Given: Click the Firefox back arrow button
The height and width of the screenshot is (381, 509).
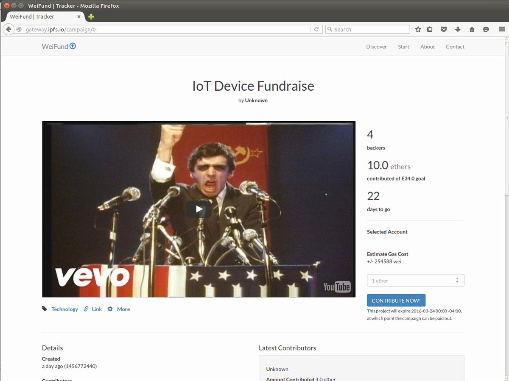Looking at the screenshot, I should click(8, 29).
